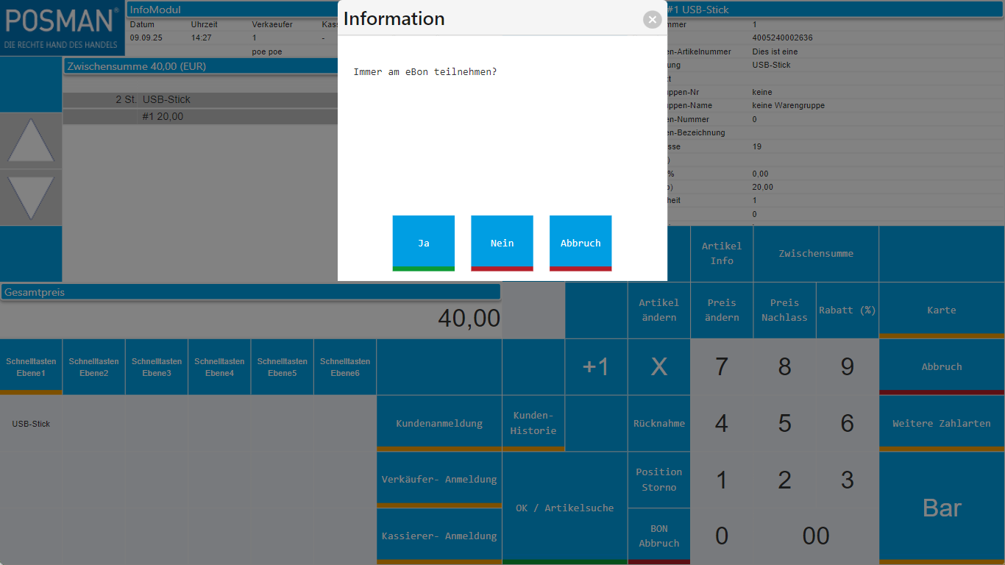
Task: Open Weitere Zahlarten options
Action: (942, 423)
